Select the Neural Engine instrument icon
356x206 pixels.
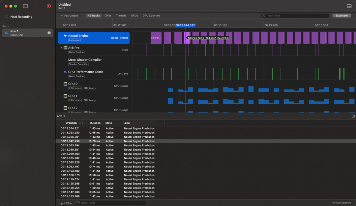(65, 36)
